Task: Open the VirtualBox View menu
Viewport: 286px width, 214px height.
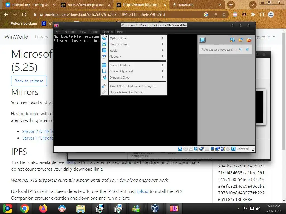Action: pos(83,32)
